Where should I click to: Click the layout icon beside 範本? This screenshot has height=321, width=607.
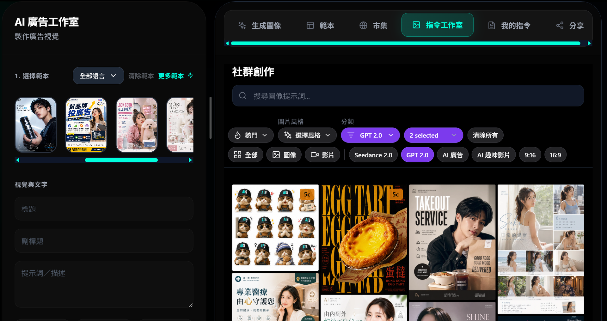[310, 25]
